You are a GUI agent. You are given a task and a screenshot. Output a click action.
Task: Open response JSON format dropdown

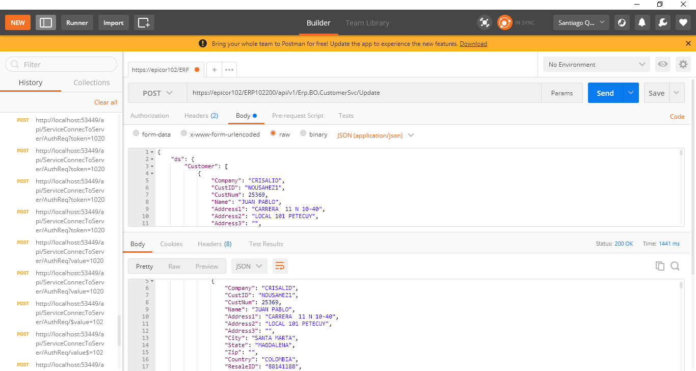coord(249,266)
